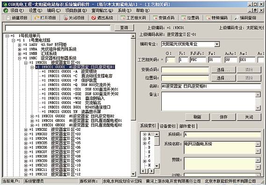Click the 新建项目 toolbar icon
Viewport: 266px width, 185px height.
(x=8, y=18)
